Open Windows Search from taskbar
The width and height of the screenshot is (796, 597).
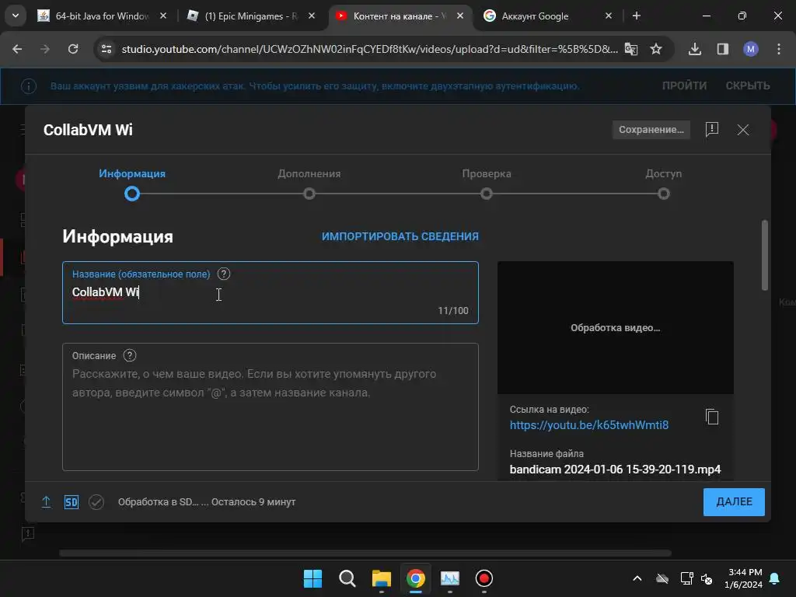[x=347, y=578]
